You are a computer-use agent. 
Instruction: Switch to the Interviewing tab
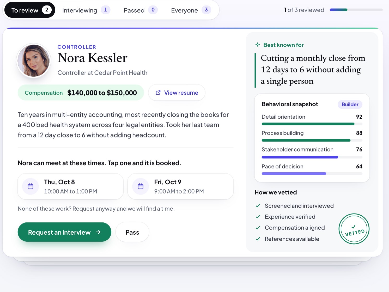pos(86,10)
